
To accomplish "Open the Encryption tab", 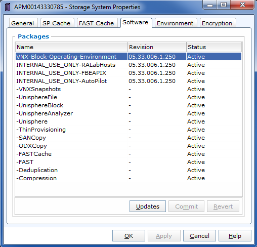I will pyautogui.click(x=218, y=23).
